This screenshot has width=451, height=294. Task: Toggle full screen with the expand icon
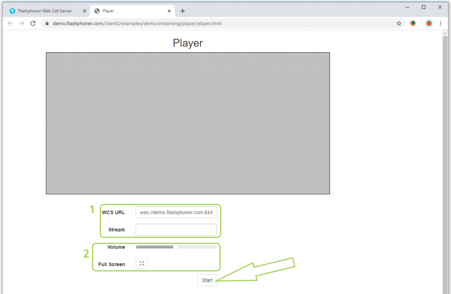click(141, 264)
